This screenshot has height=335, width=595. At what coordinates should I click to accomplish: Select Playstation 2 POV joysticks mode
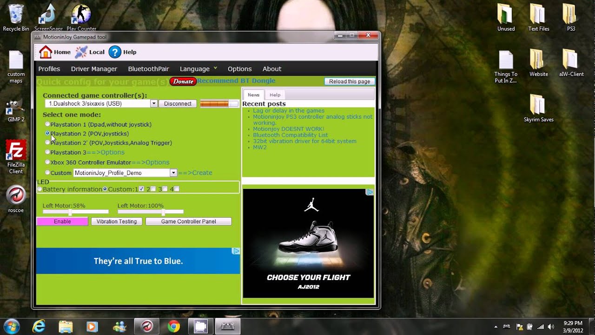coord(47,133)
